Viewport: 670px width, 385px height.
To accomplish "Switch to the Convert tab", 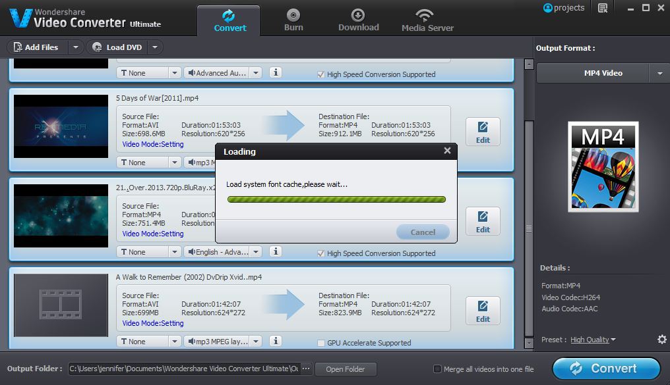I will [x=229, y=20].
